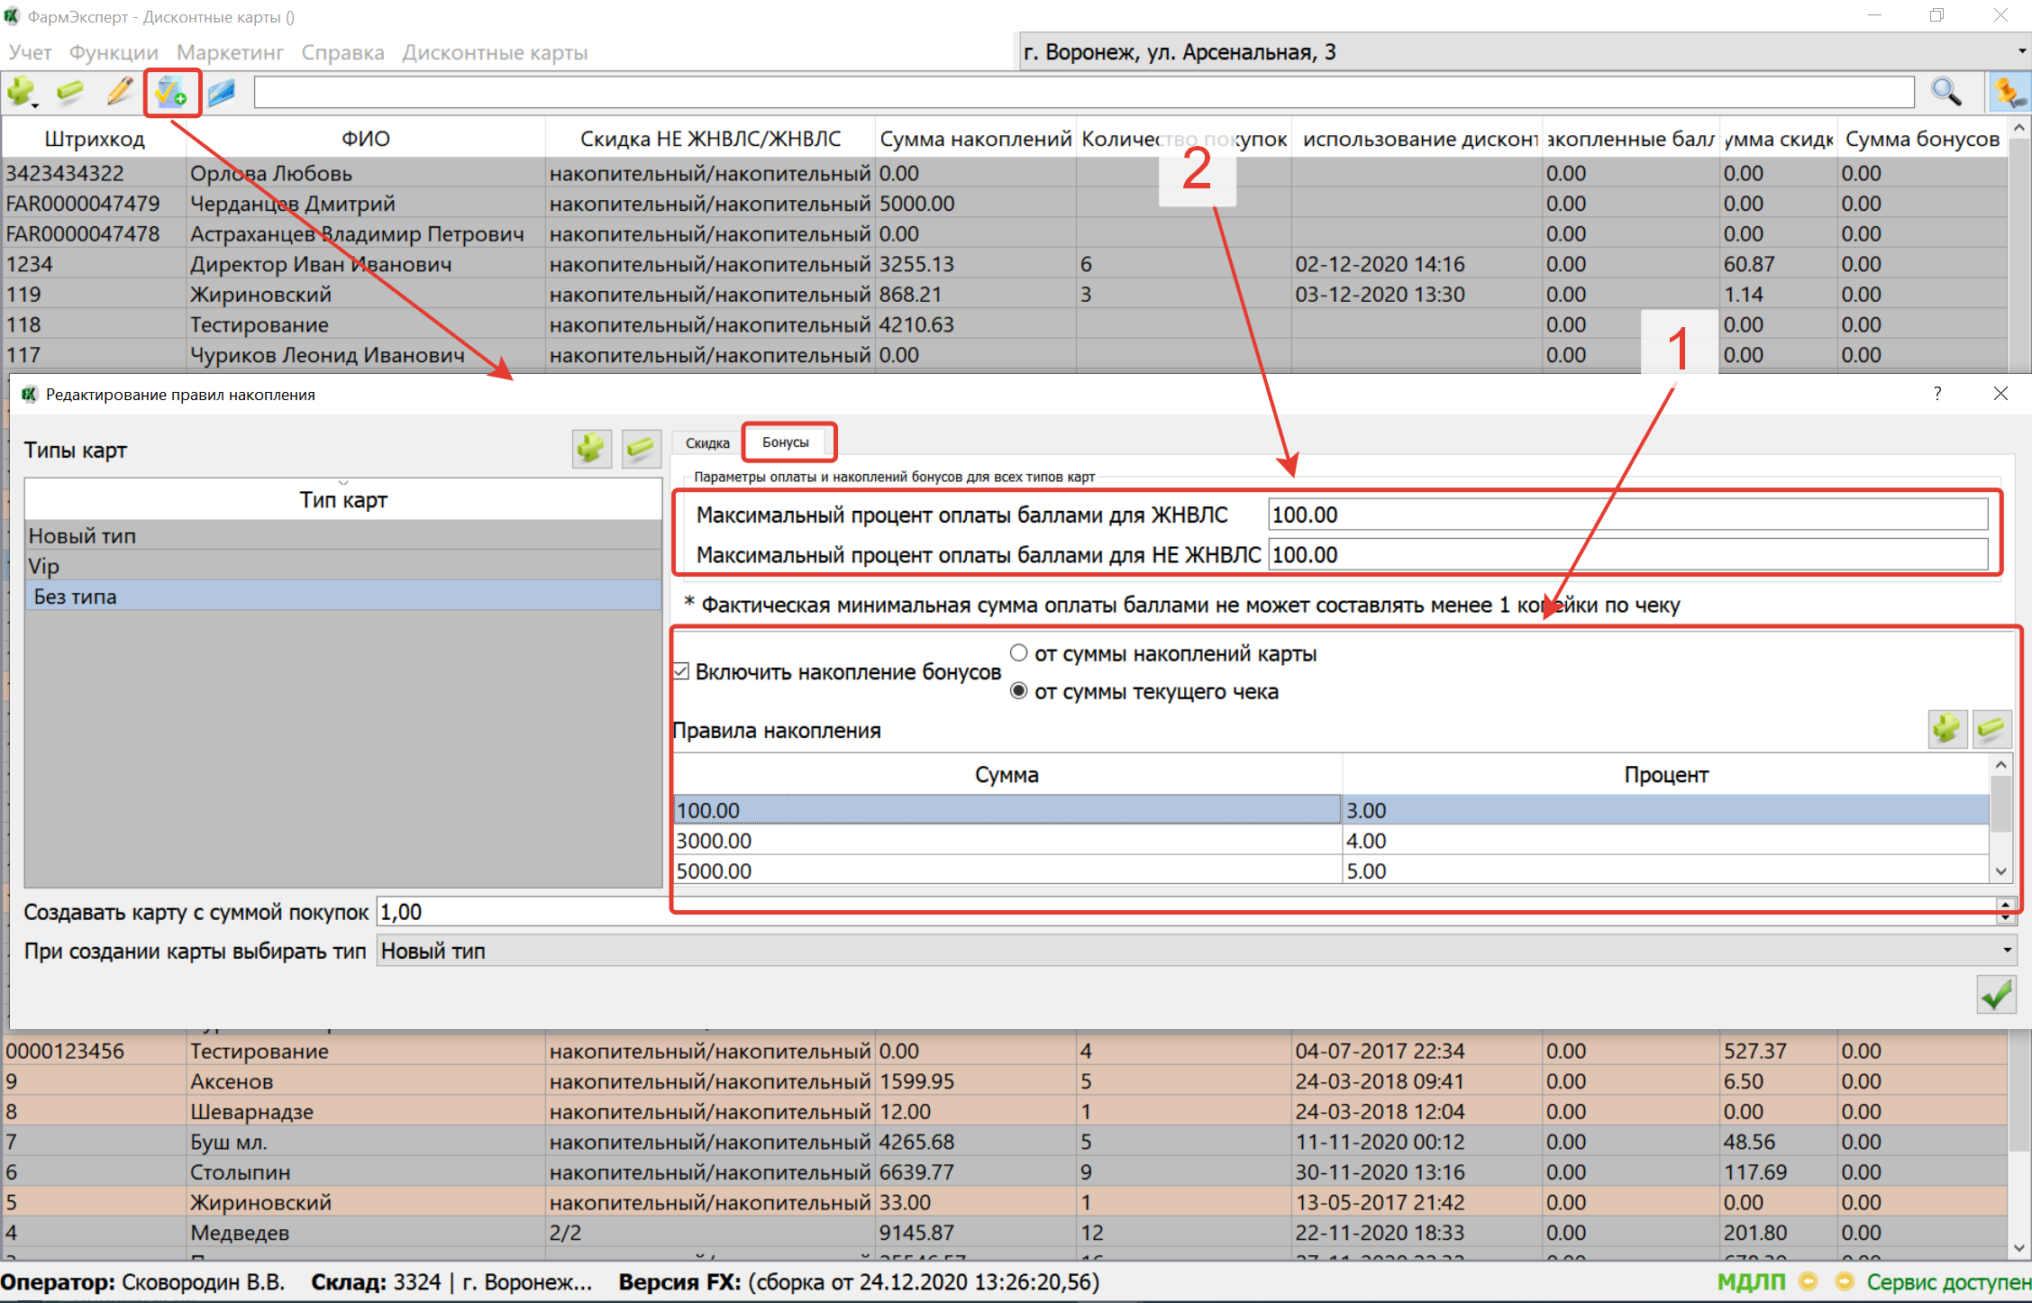Screen dimensions: 2032x1303
Task: Select 'от суммы текущего чека' radio option
Action: click(1018, 691)
